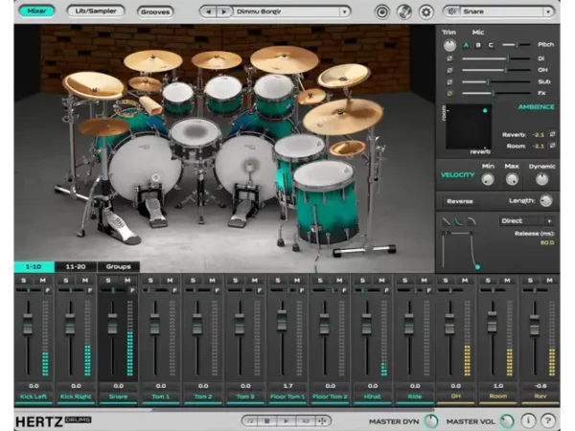Go to next preset arrow
This screenshot has height=431, width=575.
(223, 11)
